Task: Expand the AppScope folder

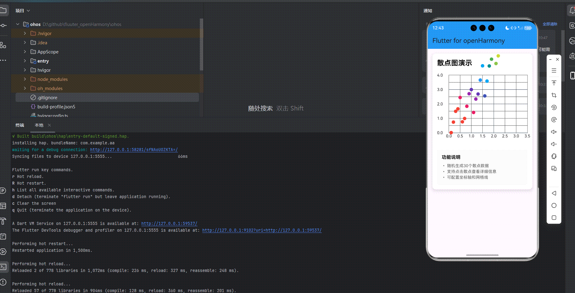Action: (x=25, y=52)
